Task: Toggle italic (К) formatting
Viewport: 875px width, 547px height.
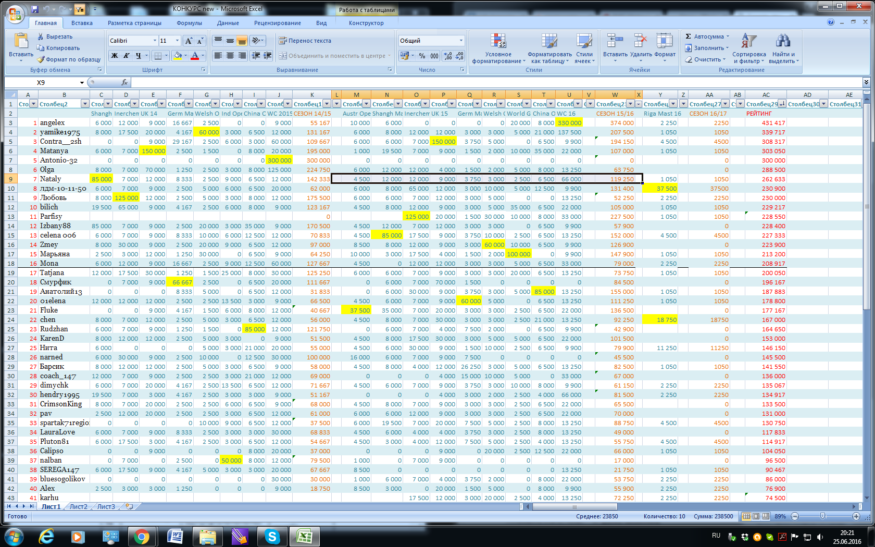Action: tap(127, 56)
